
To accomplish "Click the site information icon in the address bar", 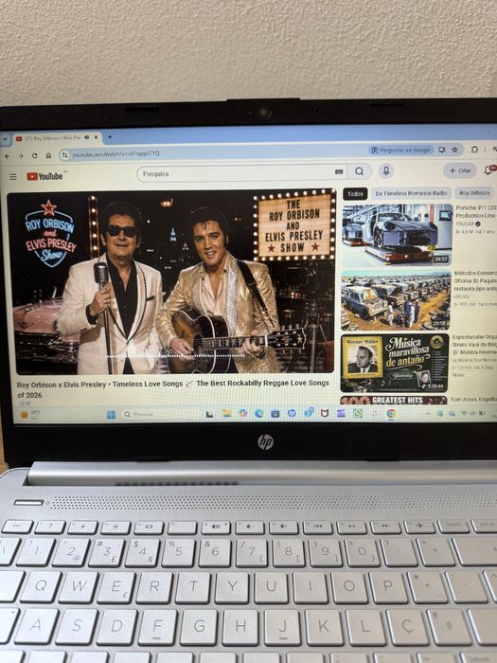I will [x=64, y=155].
